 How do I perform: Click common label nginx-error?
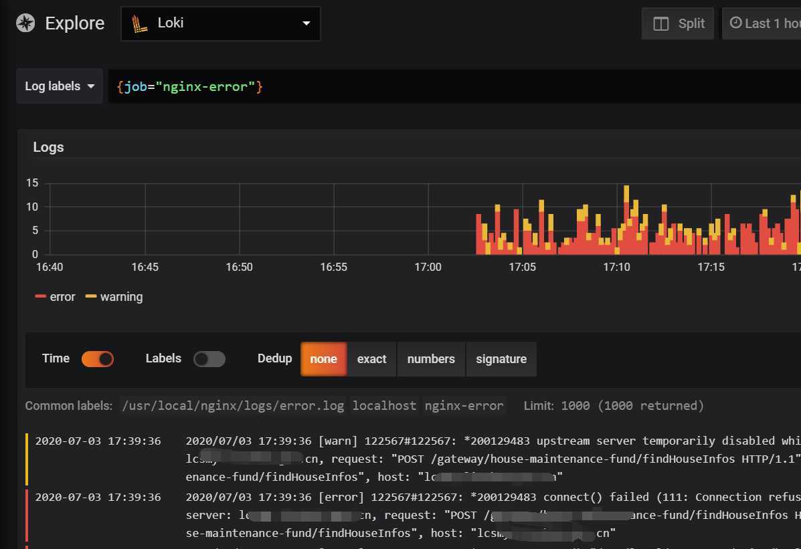coord(464,406)
